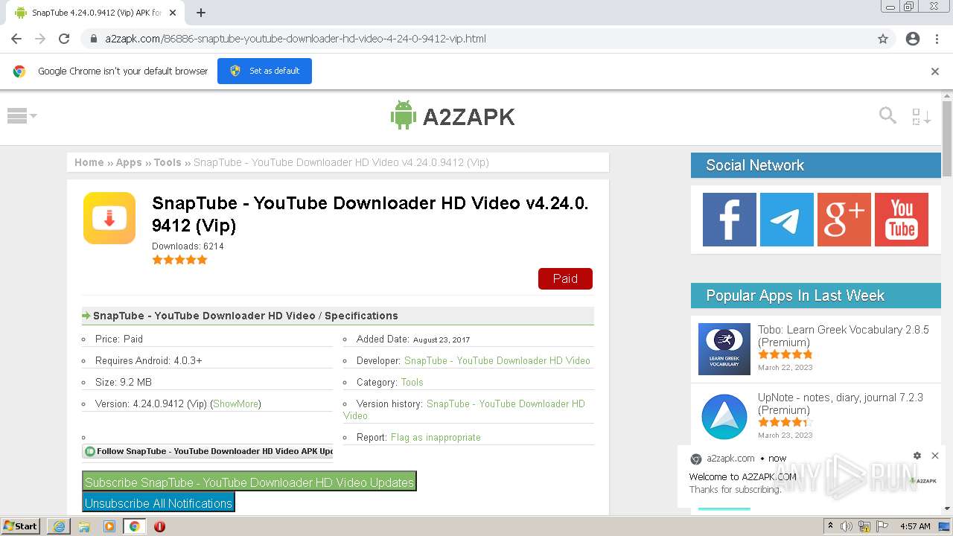Screen dimensions: 953x536
Task: Open the YouTube social network icon
Action: pos(902,220)
